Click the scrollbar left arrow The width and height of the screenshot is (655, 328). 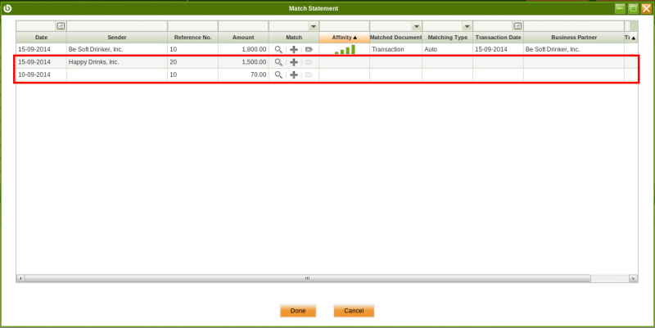pos(20,278)
